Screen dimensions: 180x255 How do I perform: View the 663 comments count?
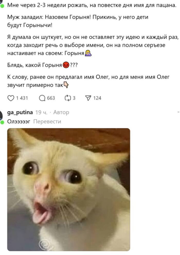coord(51,98)
